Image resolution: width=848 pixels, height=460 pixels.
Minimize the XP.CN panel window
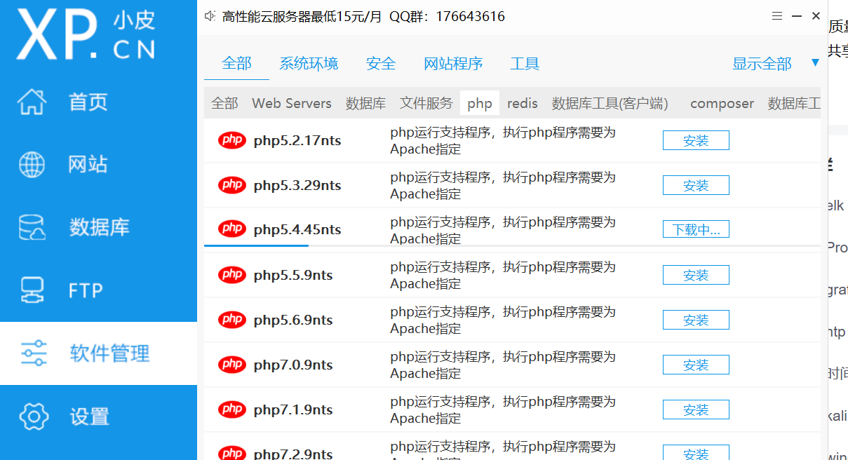[x=797, y=15]
